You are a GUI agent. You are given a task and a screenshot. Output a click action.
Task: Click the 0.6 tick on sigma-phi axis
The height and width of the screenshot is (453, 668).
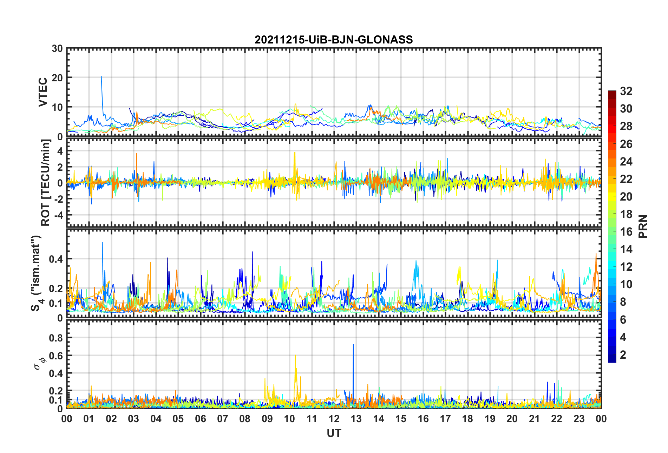[x=56, y=356]
